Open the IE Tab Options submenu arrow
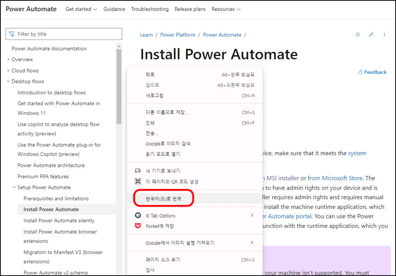The image size is (396, 276). pyautogui.click(x=252, y=215)
